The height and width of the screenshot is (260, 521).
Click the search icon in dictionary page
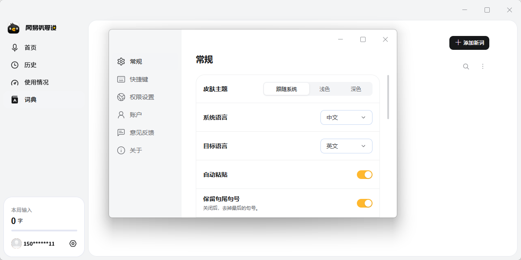coord(466,66)
